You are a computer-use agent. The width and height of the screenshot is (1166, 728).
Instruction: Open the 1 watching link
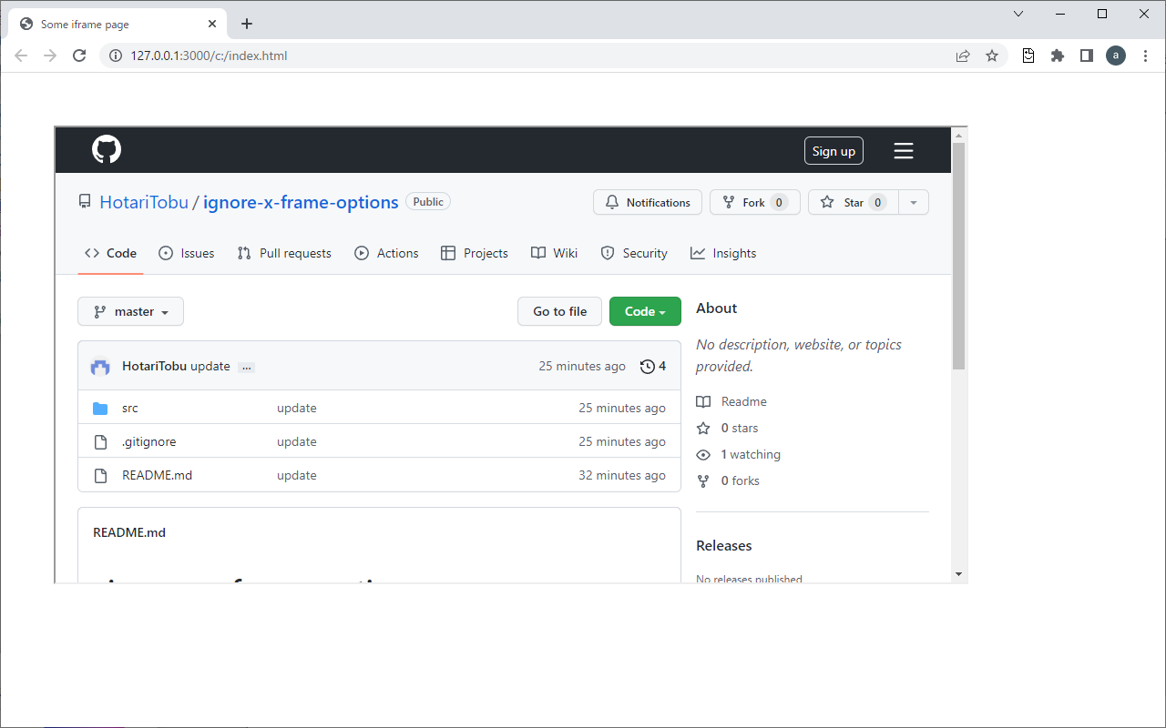point(738,454)
